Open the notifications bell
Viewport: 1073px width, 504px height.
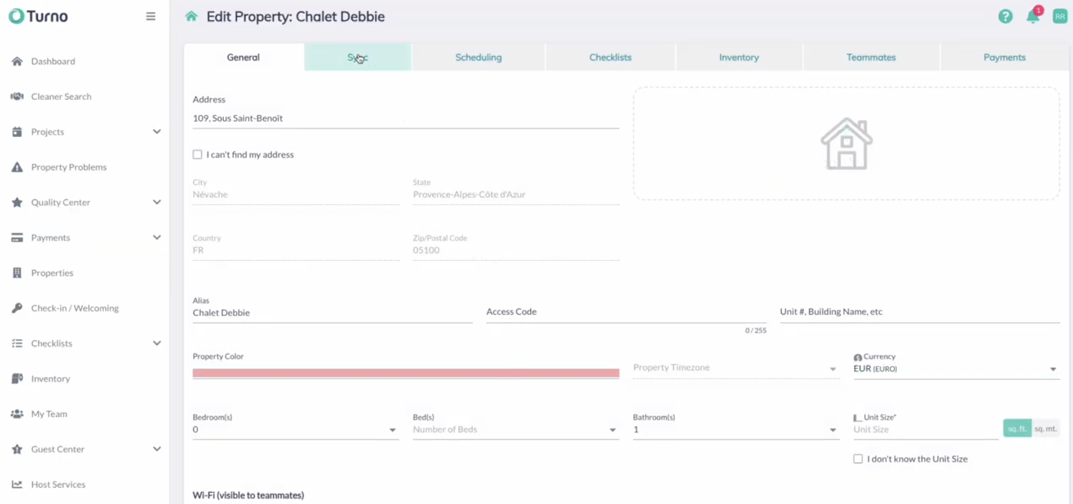[1033, 16]
